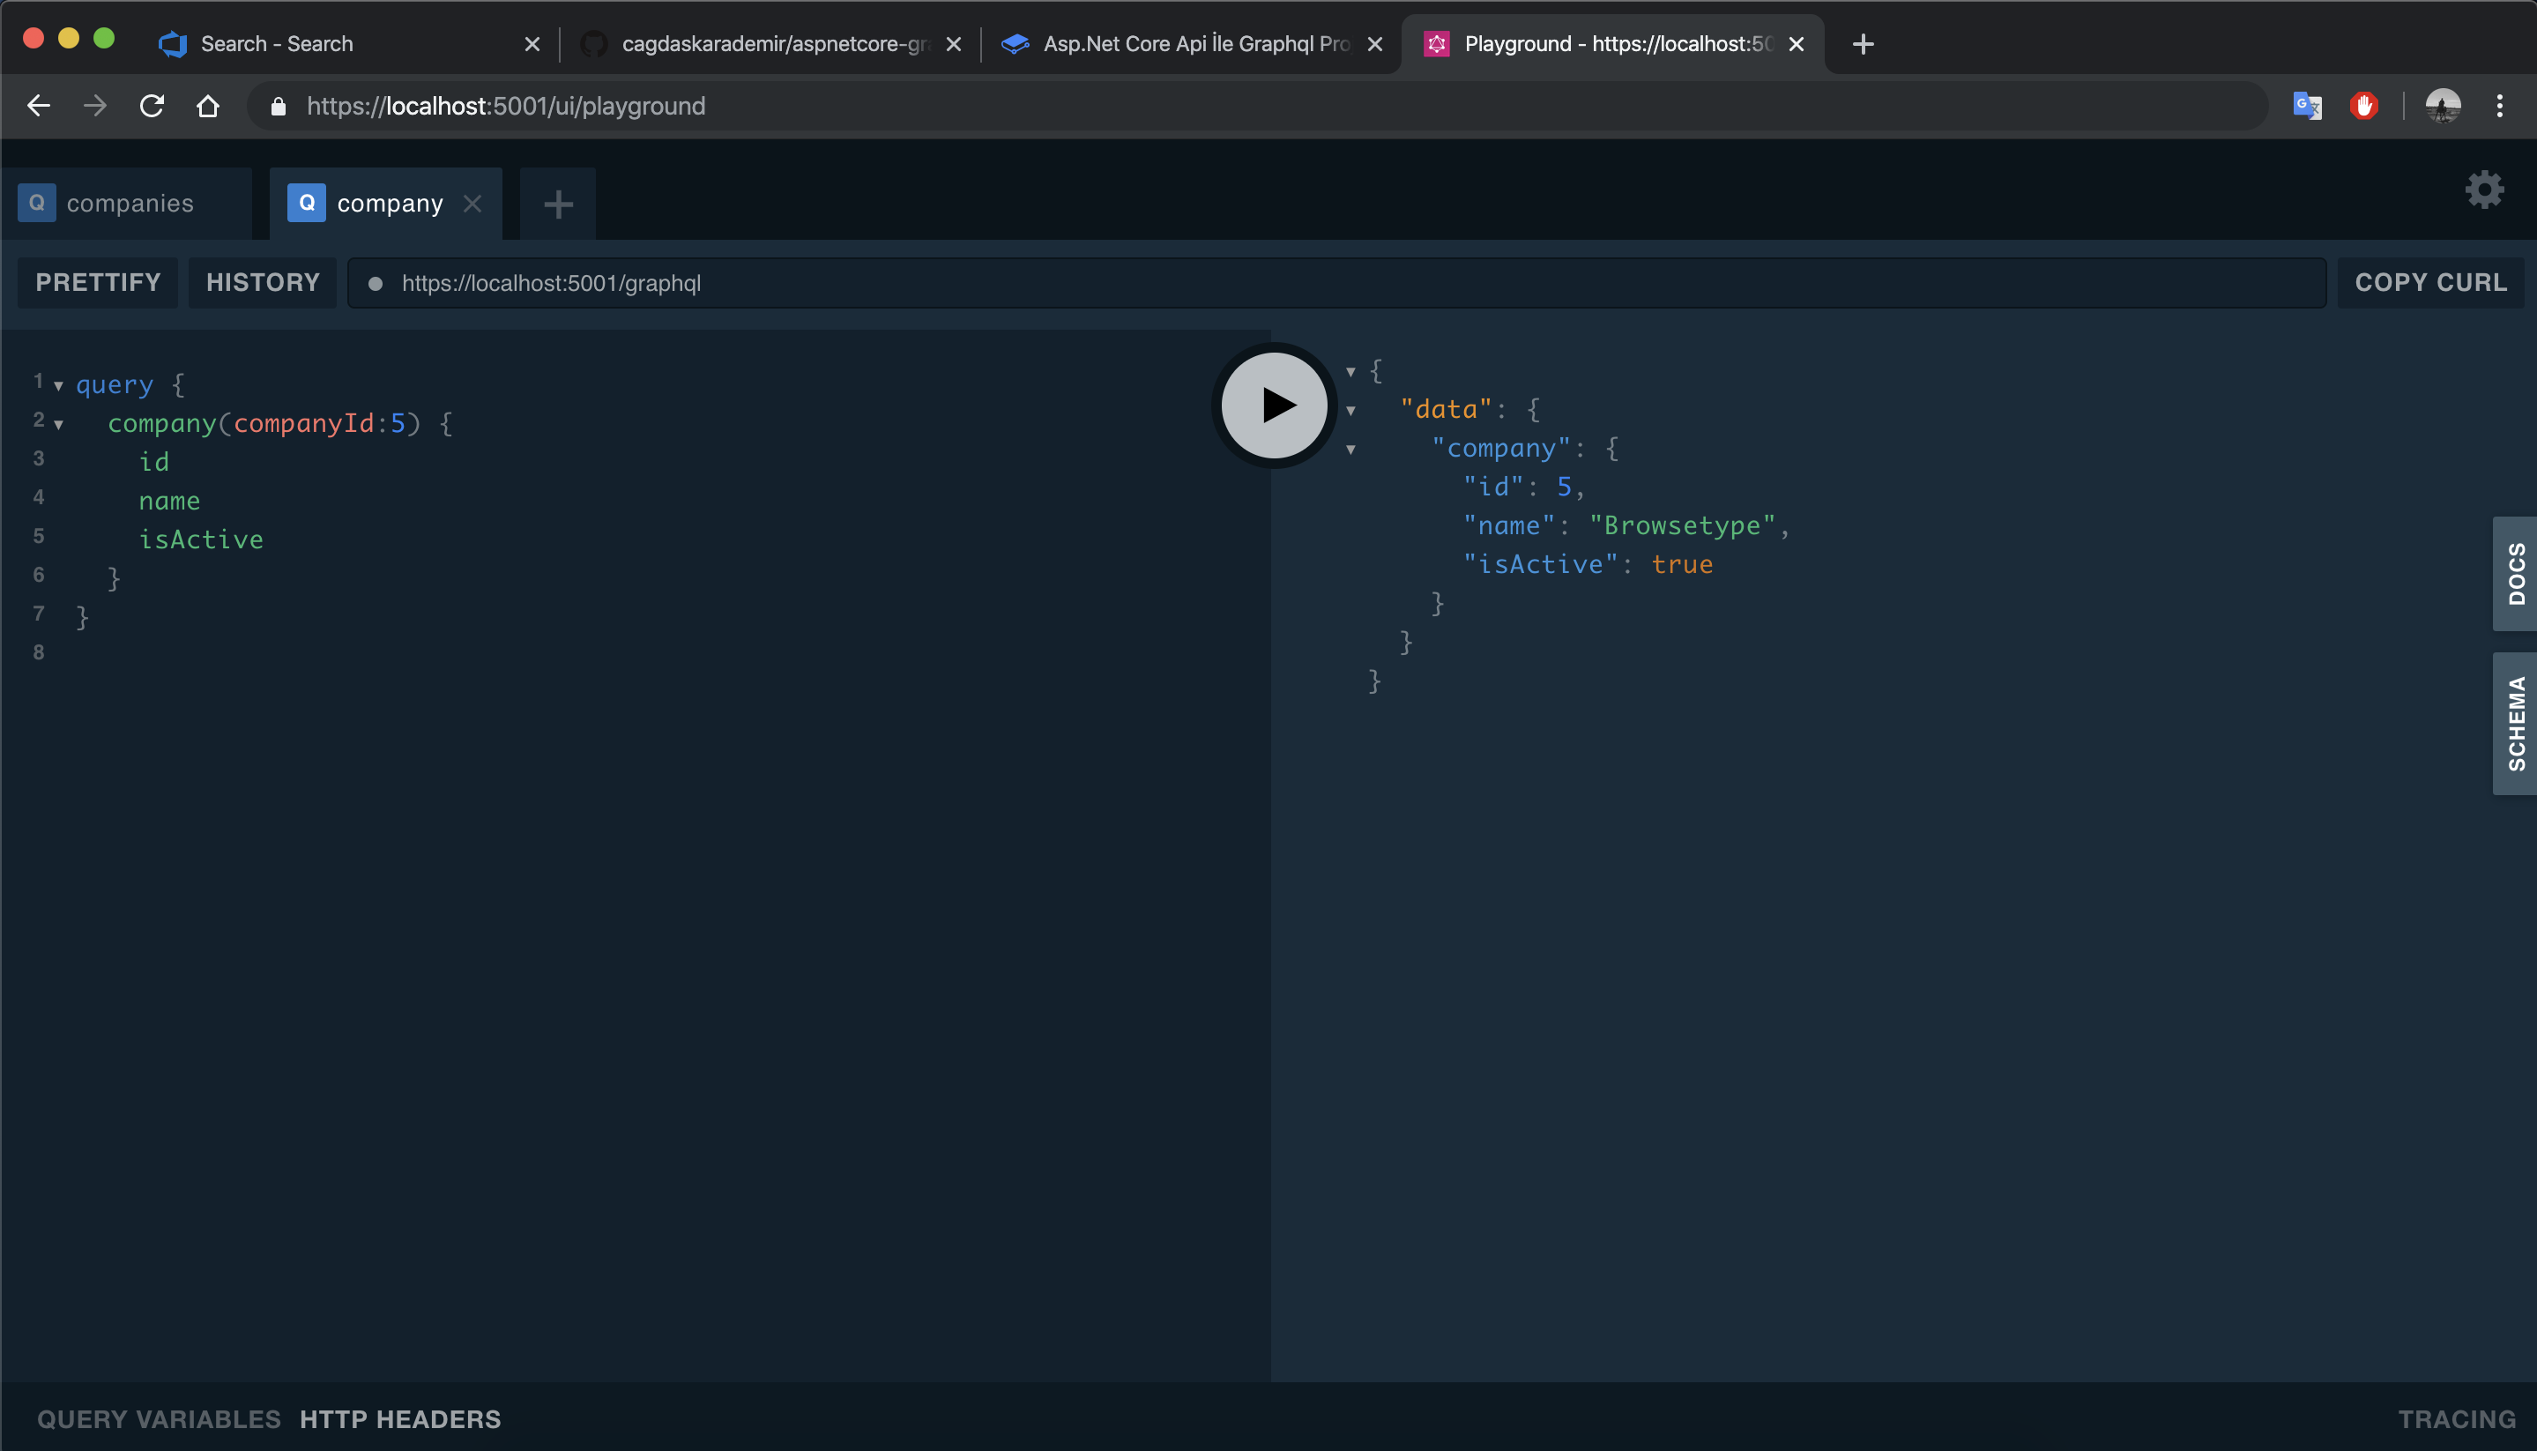The height and width of the screenshot is (1451, 2537).
Task: Open the red hand blocker extension
Action: (x=2363, y=106)
